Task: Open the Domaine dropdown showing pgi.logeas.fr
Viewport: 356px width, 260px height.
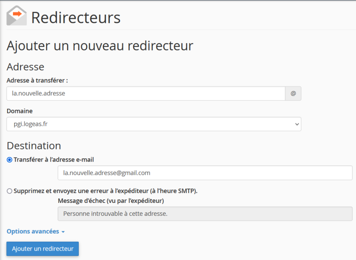Action: [x=154, y=124]
